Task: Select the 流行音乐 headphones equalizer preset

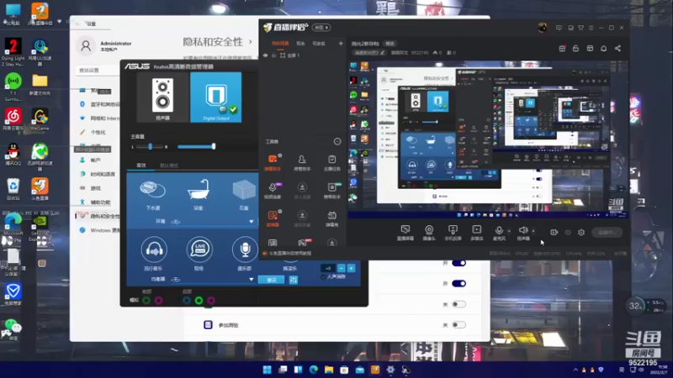Action: (x=154, y=254)
